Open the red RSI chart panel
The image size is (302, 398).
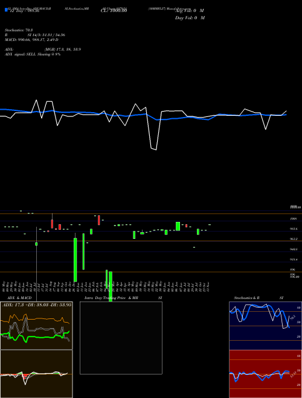[265, 374]
